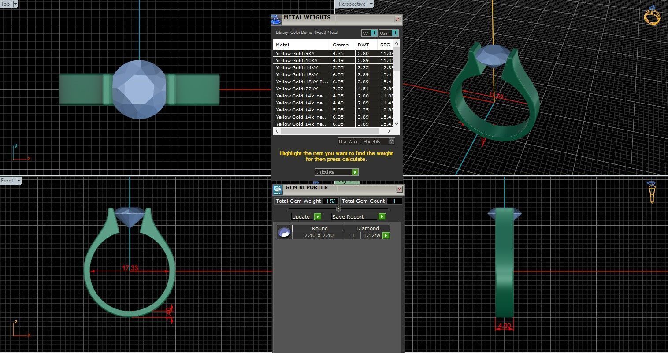668x353 pixels.
Task: Click the Total Gem Weight value 1.52
Action: 331,201
